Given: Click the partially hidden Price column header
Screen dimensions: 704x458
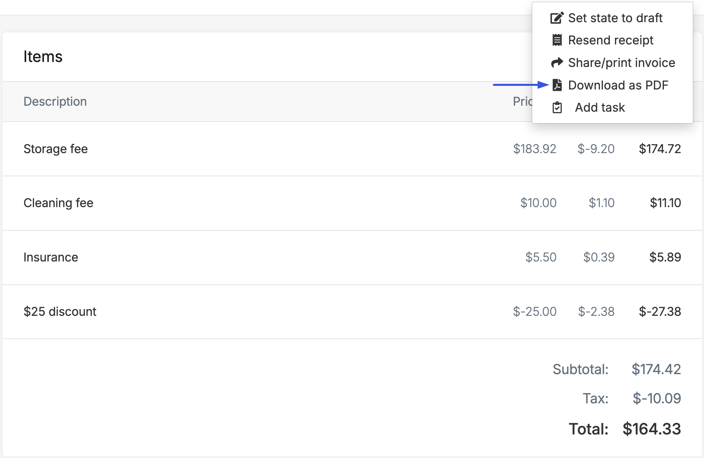Looking at the screenshot, I should click(523, 101).
